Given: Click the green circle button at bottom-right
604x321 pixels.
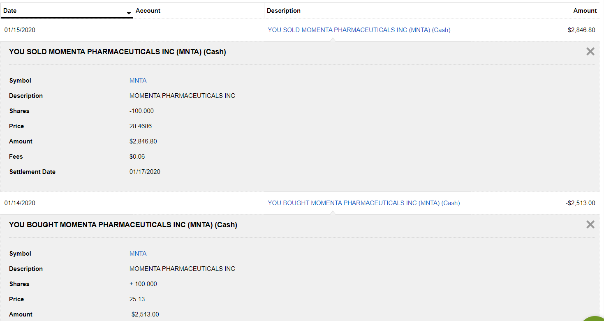Looking at the screenshot, I should tap(596, 319).
